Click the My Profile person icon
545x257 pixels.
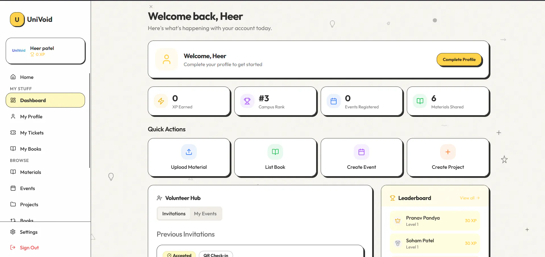tap(13, 116)
